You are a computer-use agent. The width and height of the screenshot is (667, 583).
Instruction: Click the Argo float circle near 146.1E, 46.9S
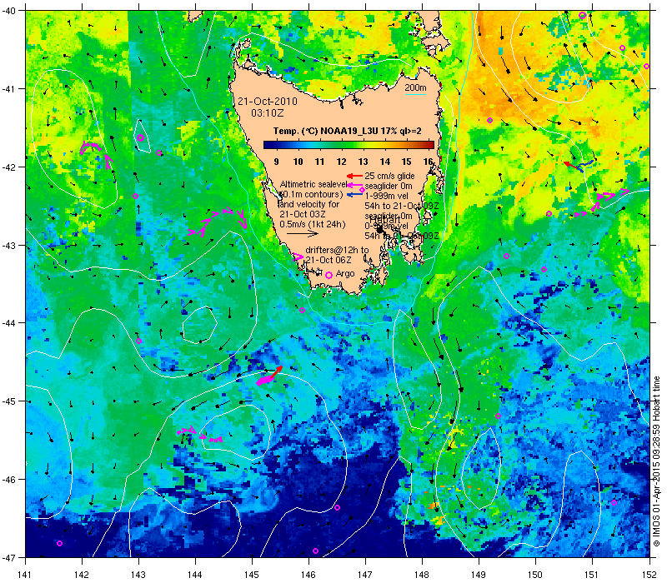(315, 551)
